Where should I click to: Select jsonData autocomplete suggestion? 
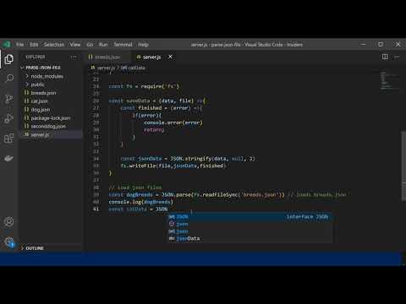tap(250, 238)
